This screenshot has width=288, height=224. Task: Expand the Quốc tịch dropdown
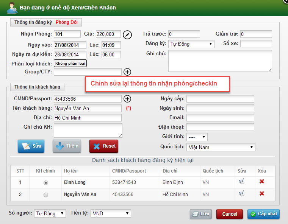(221, 147)
